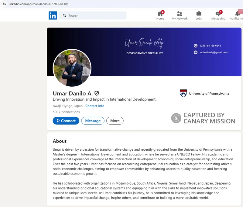
Task: Click the email udaniloaly@gmail.com on banner
Action: [214, 52]
